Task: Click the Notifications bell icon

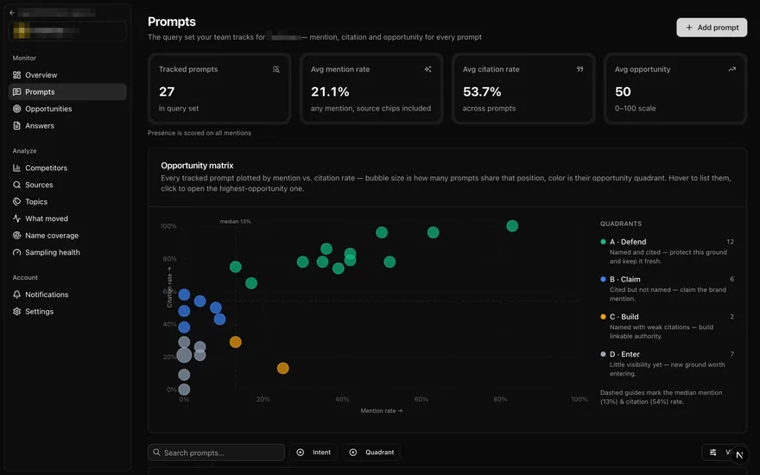Action: tap(17, 294)
